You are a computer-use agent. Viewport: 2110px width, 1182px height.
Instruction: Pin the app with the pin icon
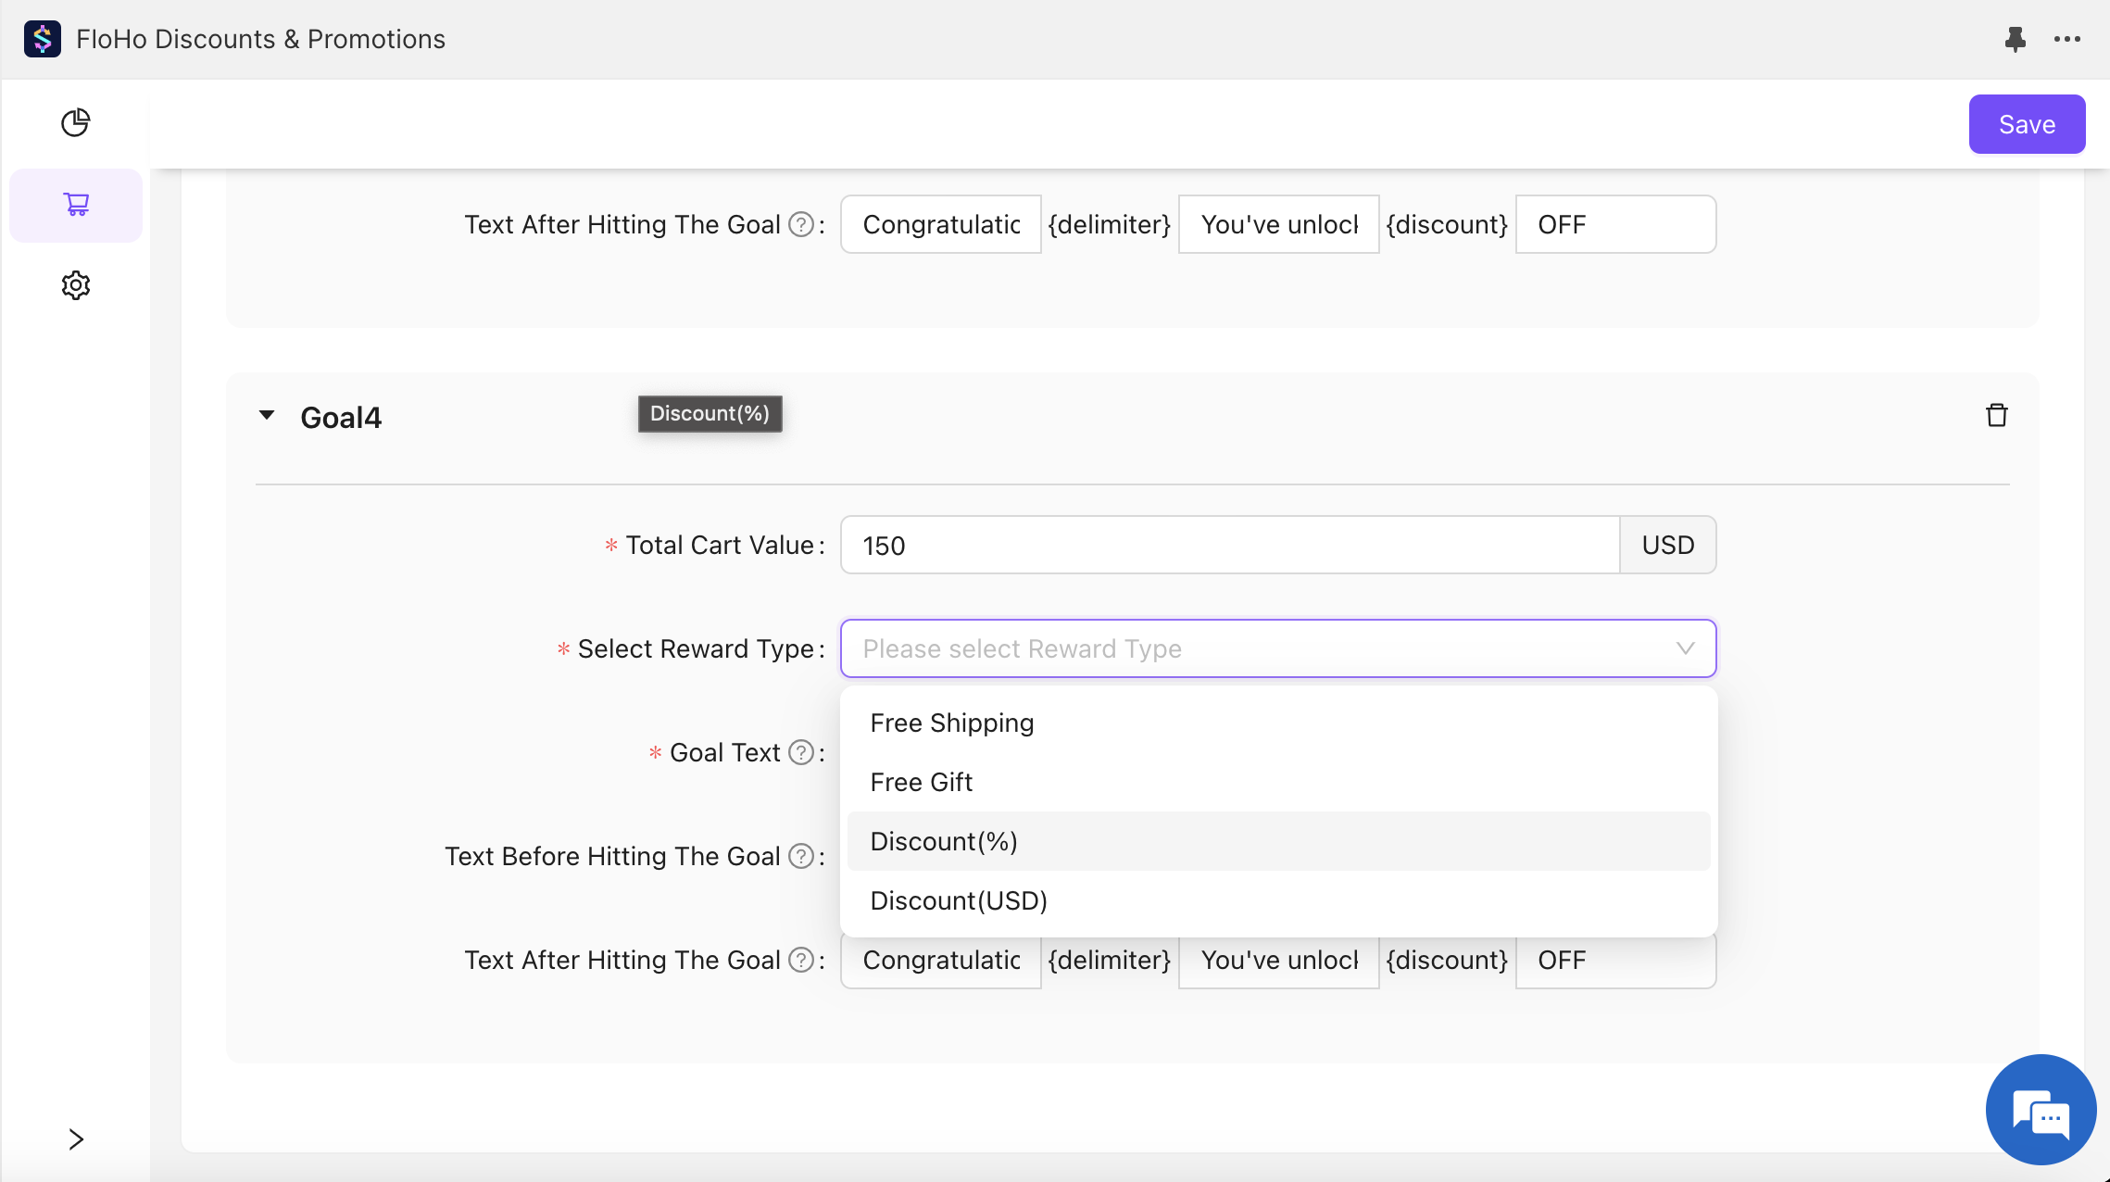point(2015,39)
